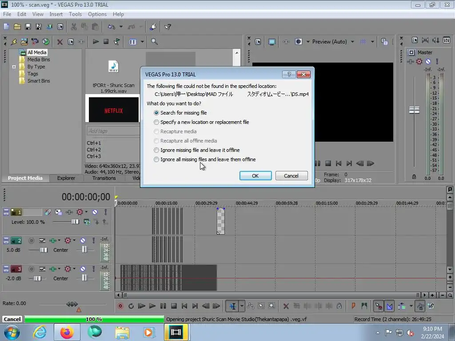Switch to the Transitions tab
This screenshot has width=455, height=341.
[x=104, y=178]
